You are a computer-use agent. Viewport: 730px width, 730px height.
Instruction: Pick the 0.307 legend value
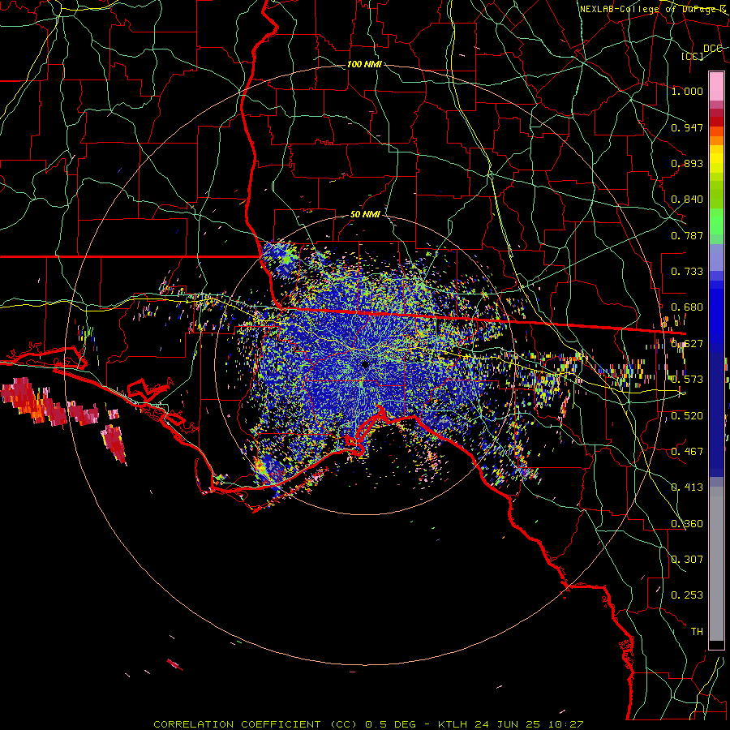click(x=687, y=560)
